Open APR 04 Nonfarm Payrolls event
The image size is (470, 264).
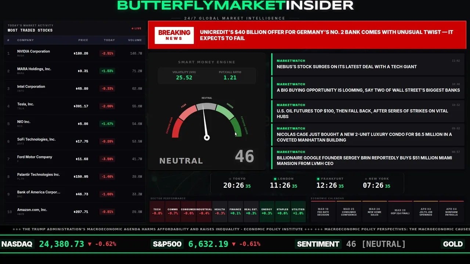pos(451,212)
